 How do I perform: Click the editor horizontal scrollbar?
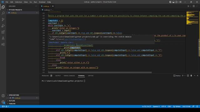100,72
